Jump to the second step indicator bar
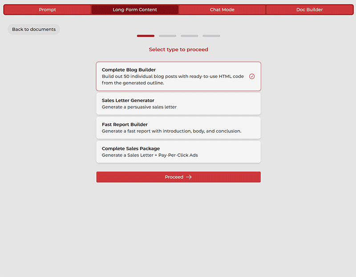This screenshot has width=356, height=277. click(167, 36)
